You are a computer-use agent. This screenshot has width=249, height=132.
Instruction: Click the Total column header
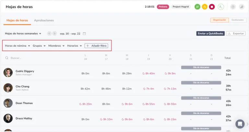coord(227,58)
